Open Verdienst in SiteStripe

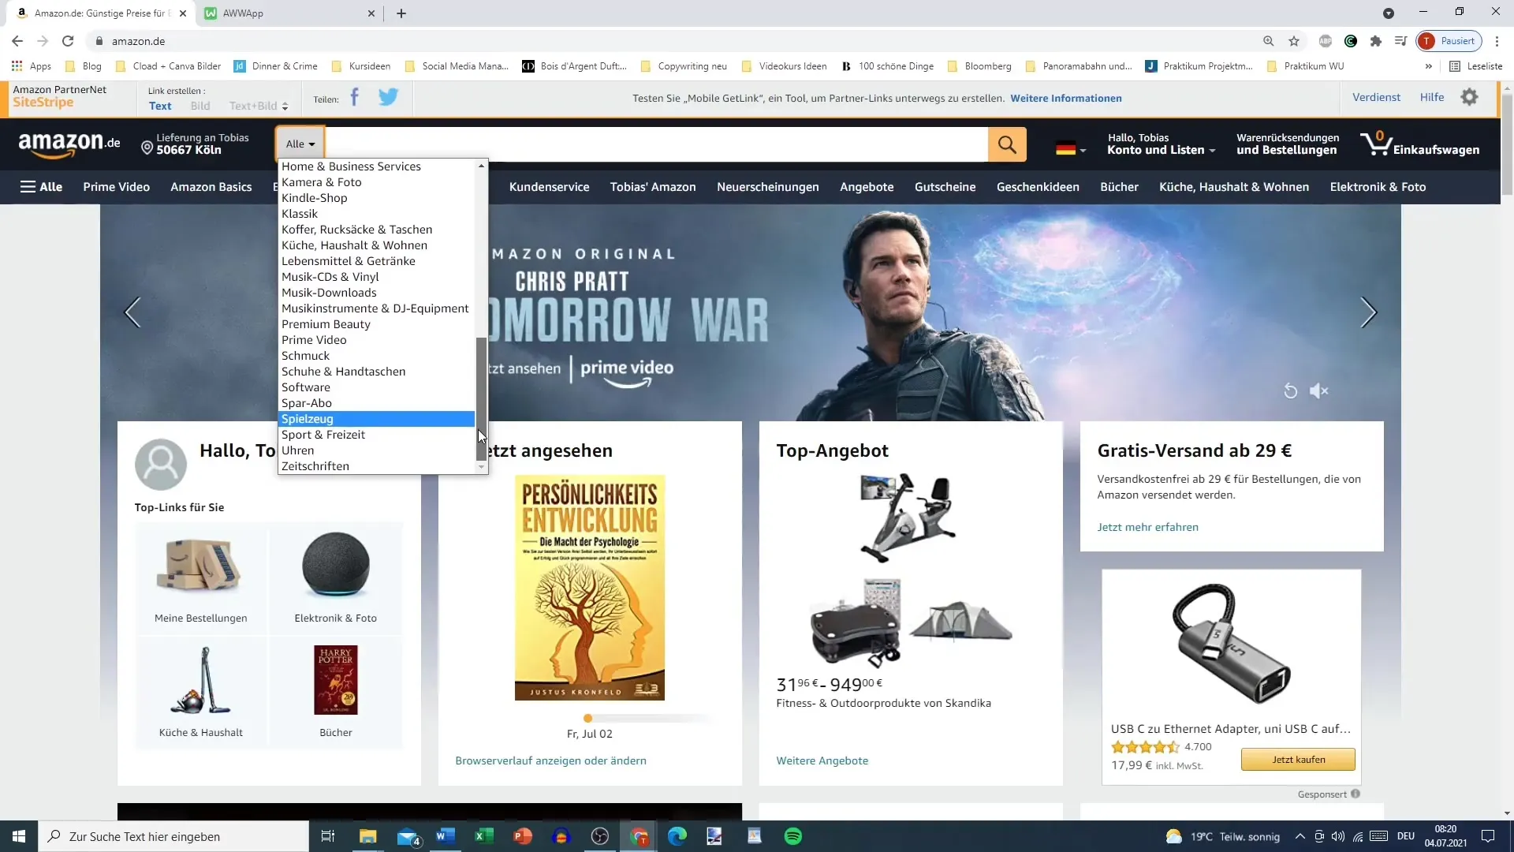1376,97
